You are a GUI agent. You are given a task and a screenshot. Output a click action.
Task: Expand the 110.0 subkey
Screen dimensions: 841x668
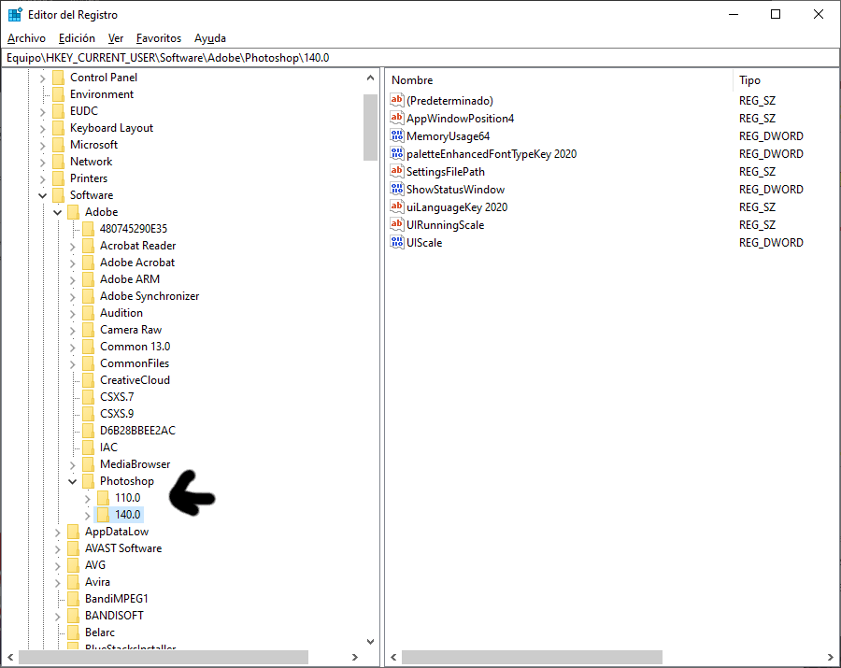[88, 499]
